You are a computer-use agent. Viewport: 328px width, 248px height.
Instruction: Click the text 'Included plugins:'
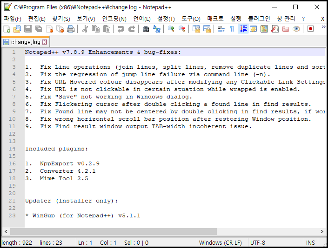tap(56, 149)
